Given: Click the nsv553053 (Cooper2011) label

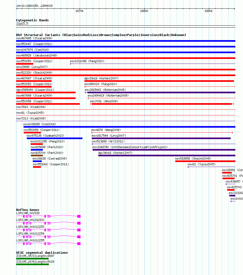Looking at the screenshot, I should point(34,84).
